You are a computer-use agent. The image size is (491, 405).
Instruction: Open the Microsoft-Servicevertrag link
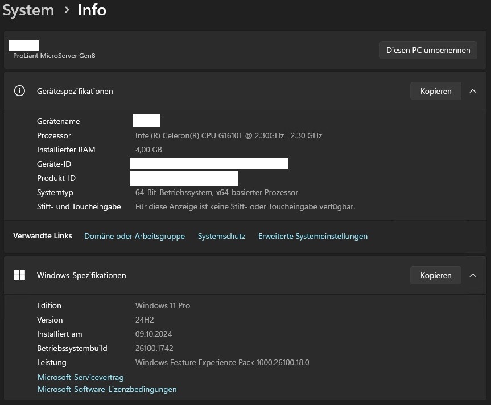pyautogui.click(x=80, y=378)
